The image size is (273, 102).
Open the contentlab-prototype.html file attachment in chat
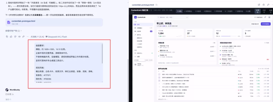[54, 22]
